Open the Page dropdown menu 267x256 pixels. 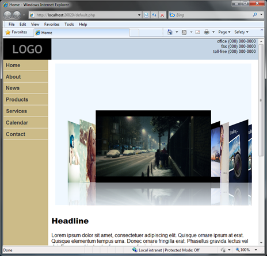(224, 32)
